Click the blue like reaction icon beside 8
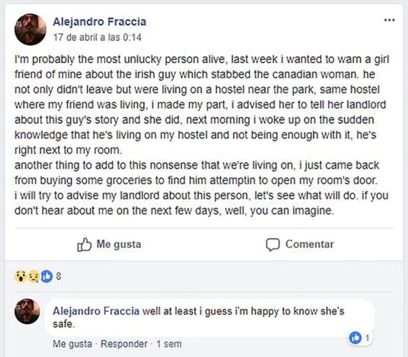The width and height of the screenshot is (408, 357). 46,276
